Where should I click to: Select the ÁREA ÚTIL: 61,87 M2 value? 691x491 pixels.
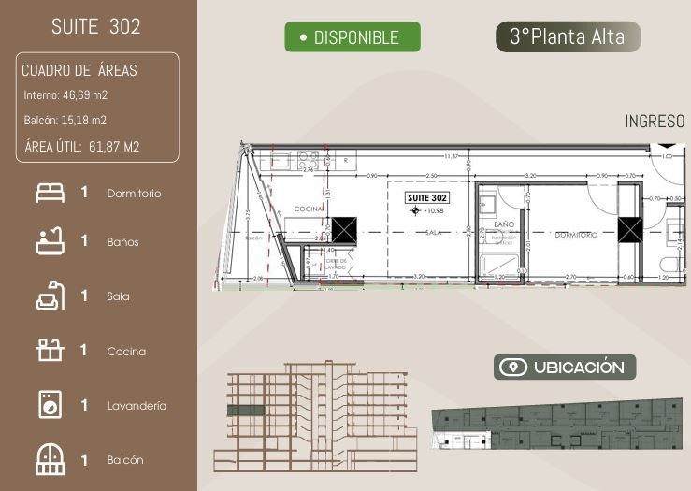coord(82,147)
